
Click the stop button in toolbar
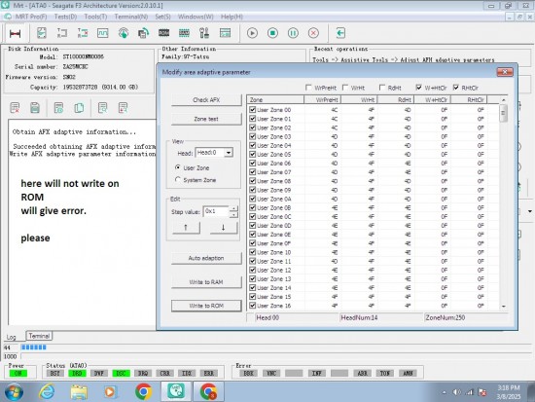[x=272, y=33]
